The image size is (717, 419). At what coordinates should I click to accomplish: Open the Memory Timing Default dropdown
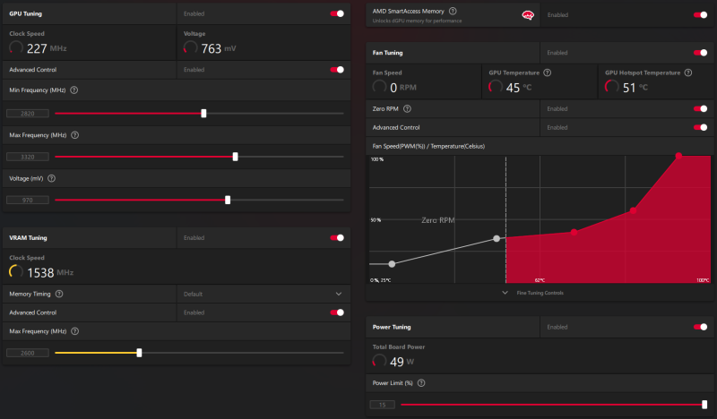(263, 294)
